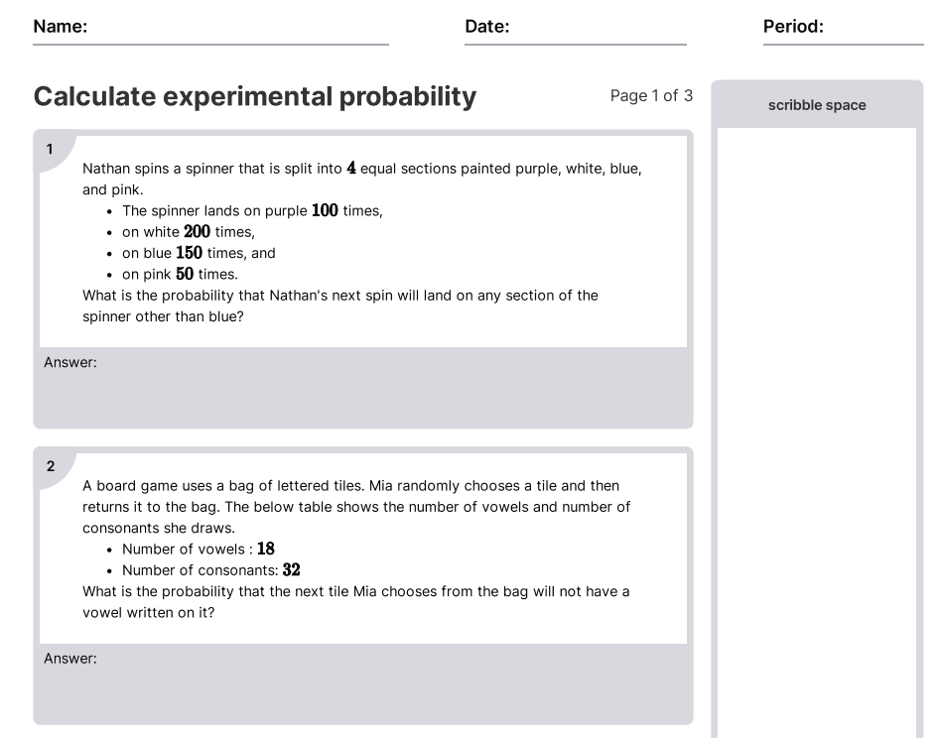
Task: Click the 'Number of consonants: 32' bullet
Action: pos(210,570)
